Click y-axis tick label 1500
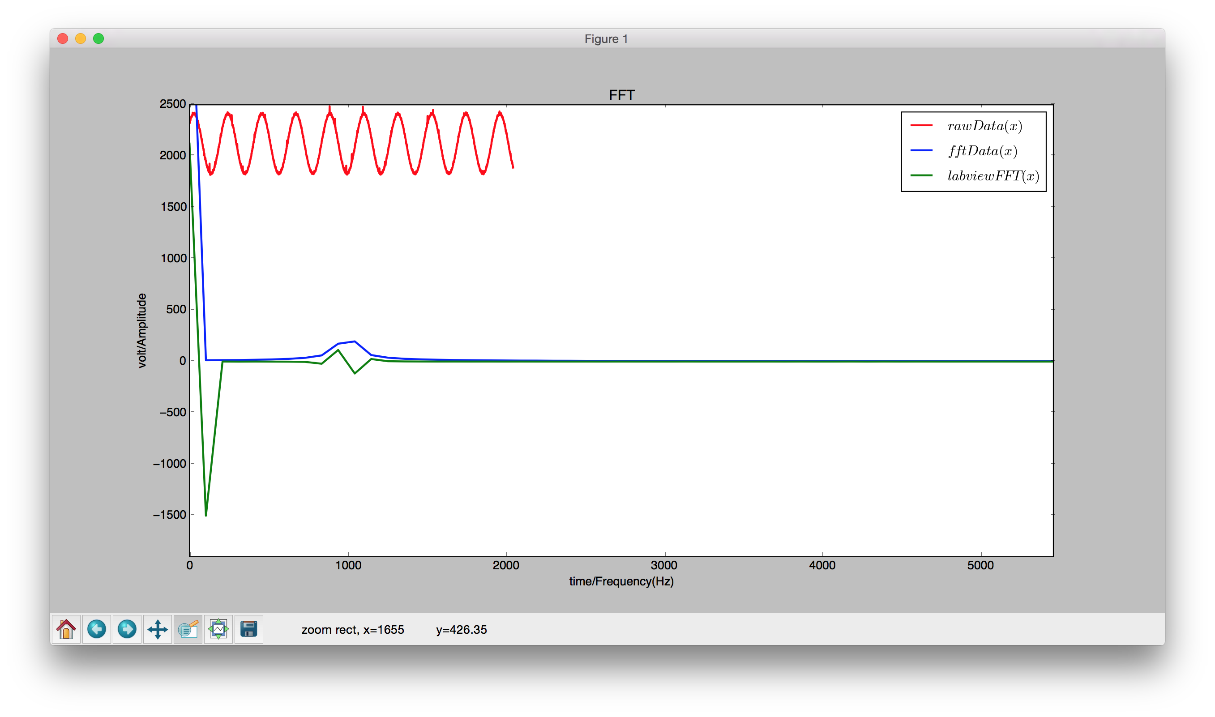The image size is (1215, 717). (x=173, y=207)
